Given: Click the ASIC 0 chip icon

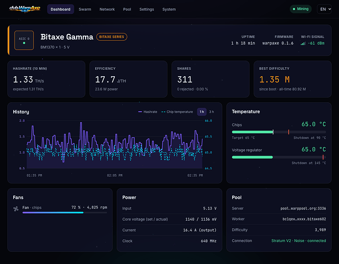Looking at the screenshot, I should (x=24, y=40).
